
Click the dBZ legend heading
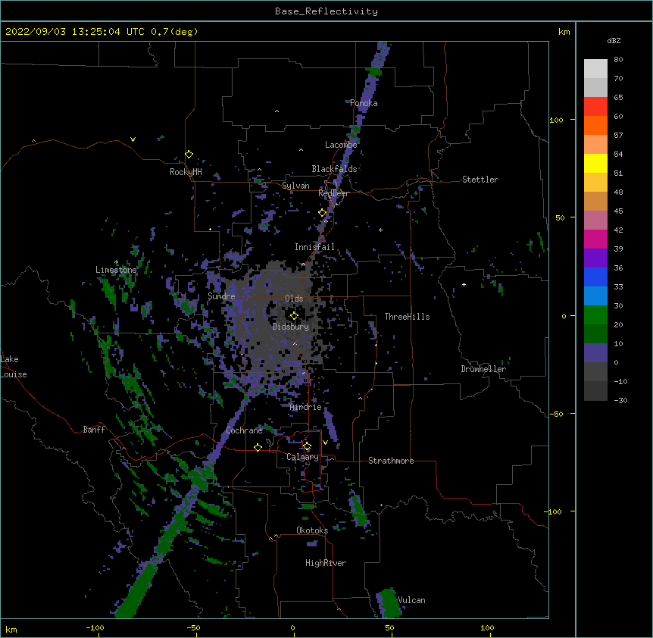(x=614, y=41)
